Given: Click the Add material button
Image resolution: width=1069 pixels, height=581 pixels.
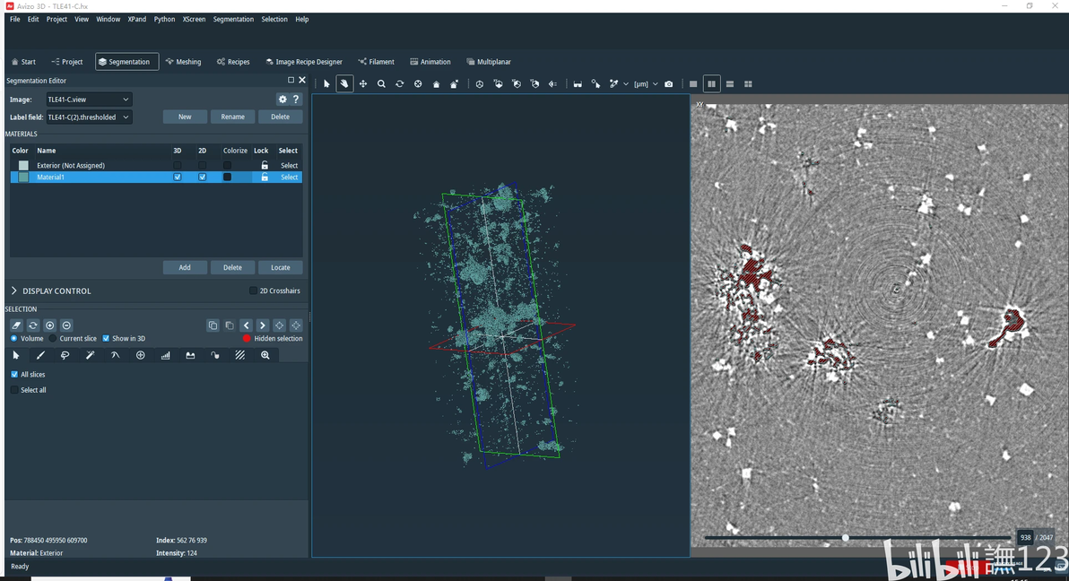Looking at the screenshot, I should click(x=185, y=267).
